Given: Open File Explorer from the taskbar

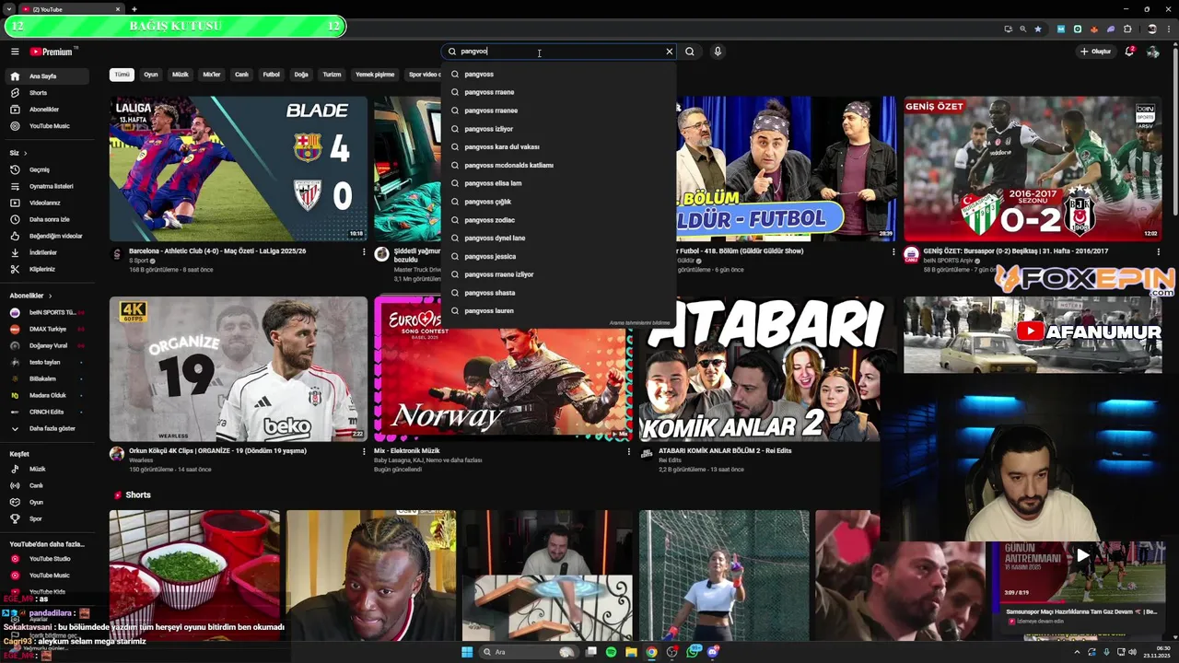Looking at the screenshot, I should [x=631, y=652].
